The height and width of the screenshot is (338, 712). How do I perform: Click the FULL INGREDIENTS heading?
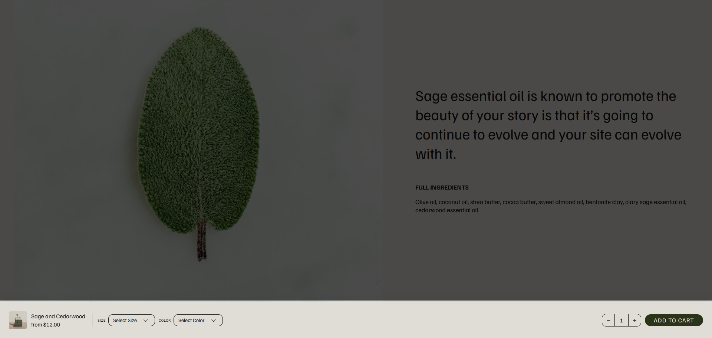pos(442,188)
